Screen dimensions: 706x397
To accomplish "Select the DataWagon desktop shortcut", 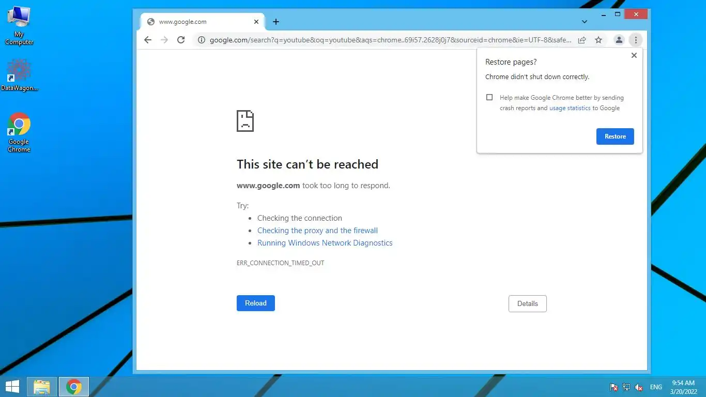I will [x=19, y=75].
